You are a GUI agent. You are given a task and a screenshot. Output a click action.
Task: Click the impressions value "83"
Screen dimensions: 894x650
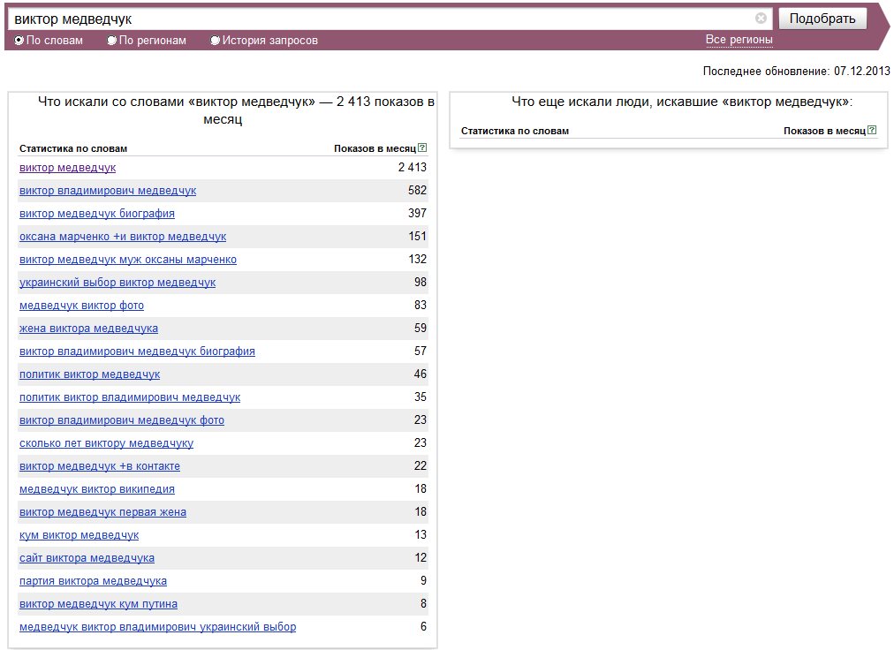(420, 305)
